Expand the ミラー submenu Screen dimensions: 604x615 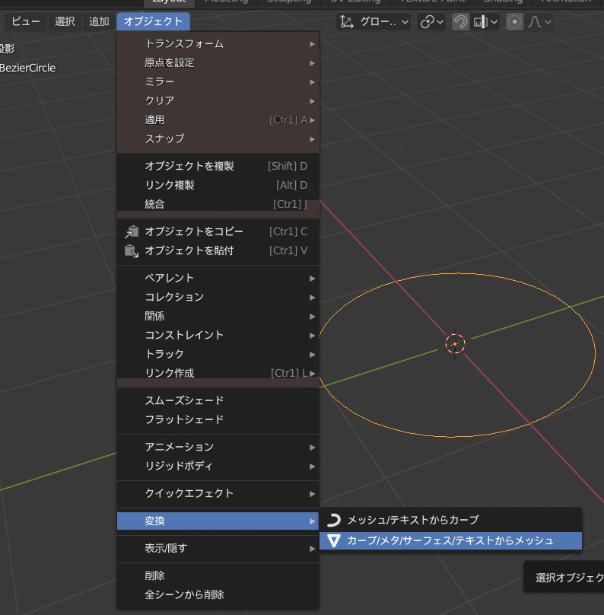tap(218, 82)
